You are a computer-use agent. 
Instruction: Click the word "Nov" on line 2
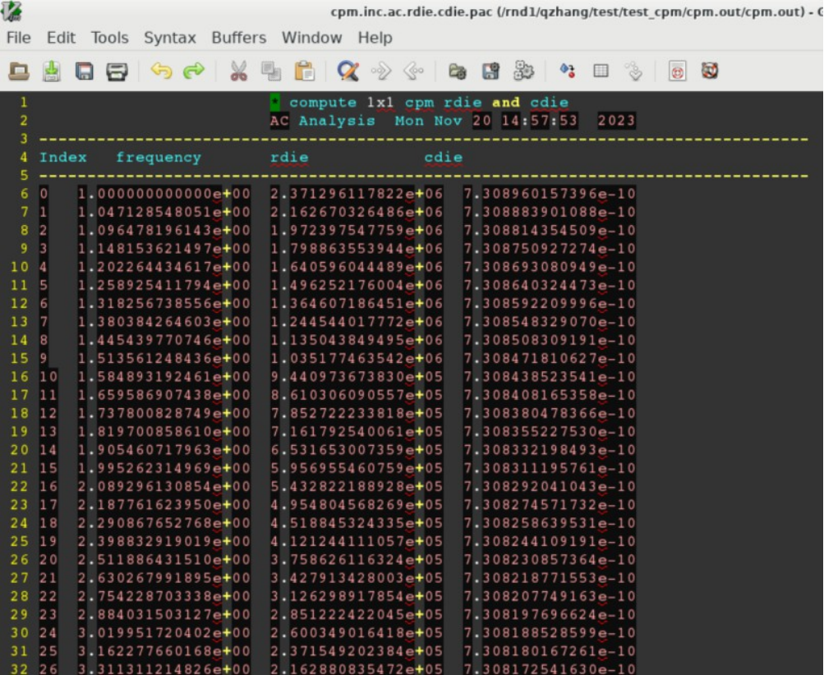point(449,121)
